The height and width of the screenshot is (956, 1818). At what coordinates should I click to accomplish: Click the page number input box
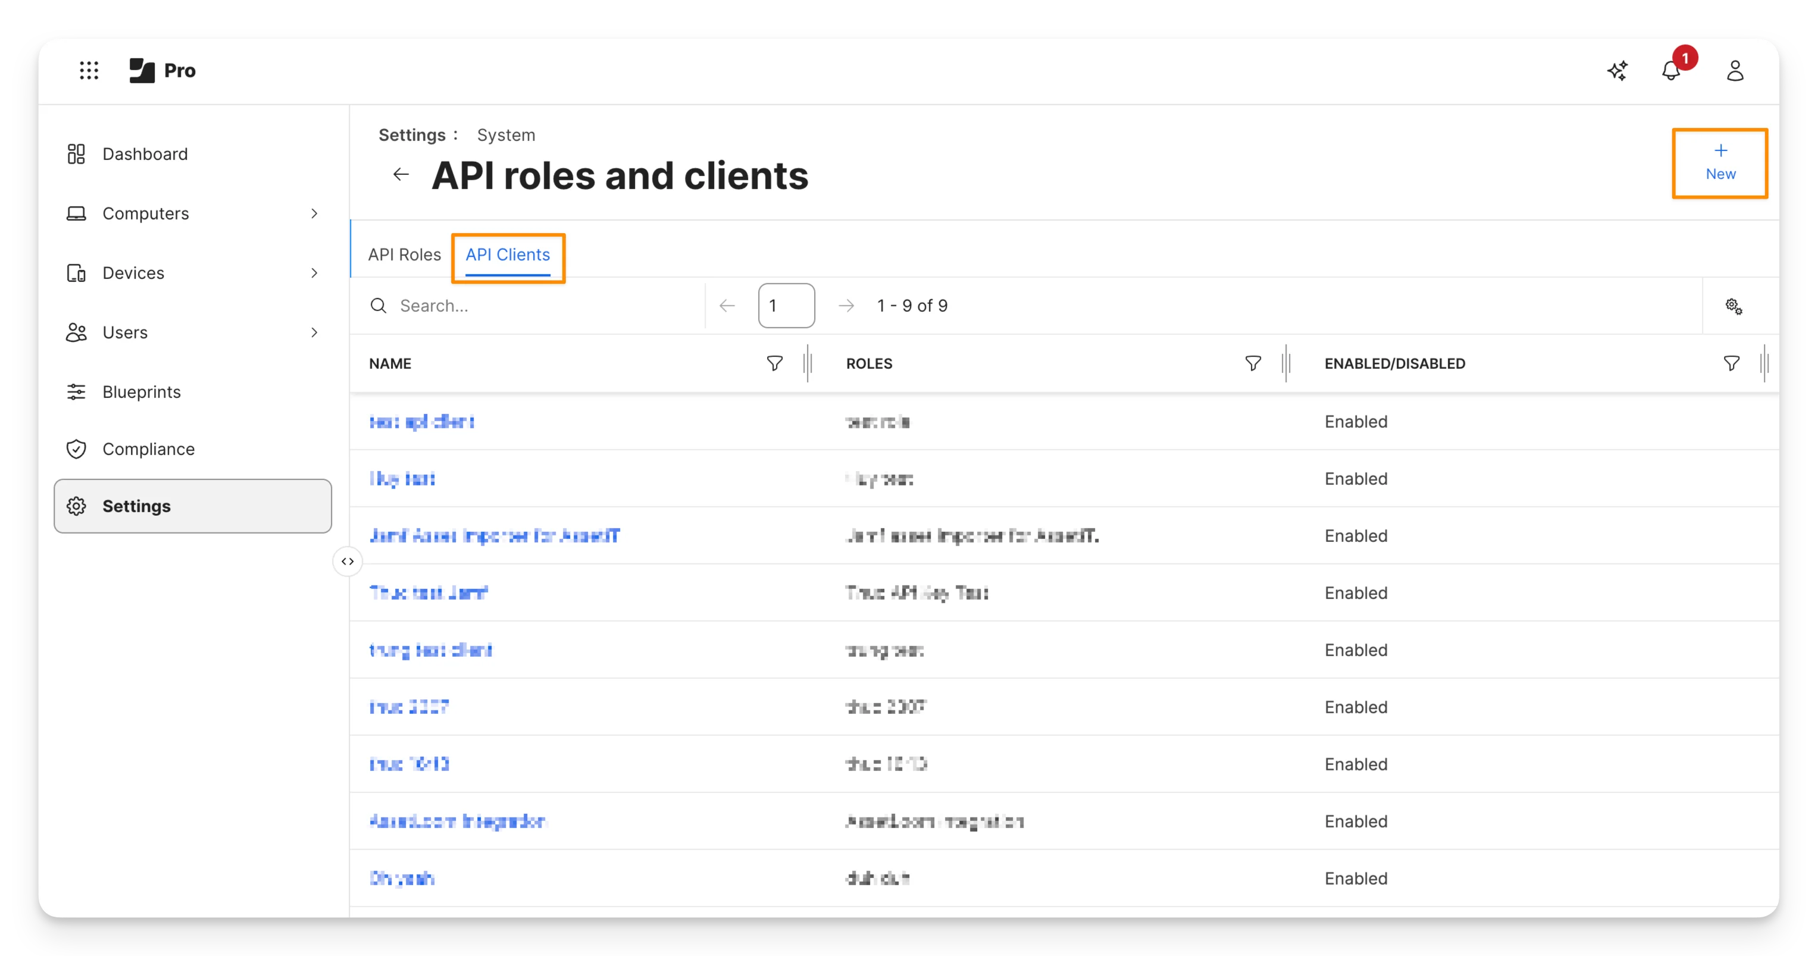coord(786,306)
